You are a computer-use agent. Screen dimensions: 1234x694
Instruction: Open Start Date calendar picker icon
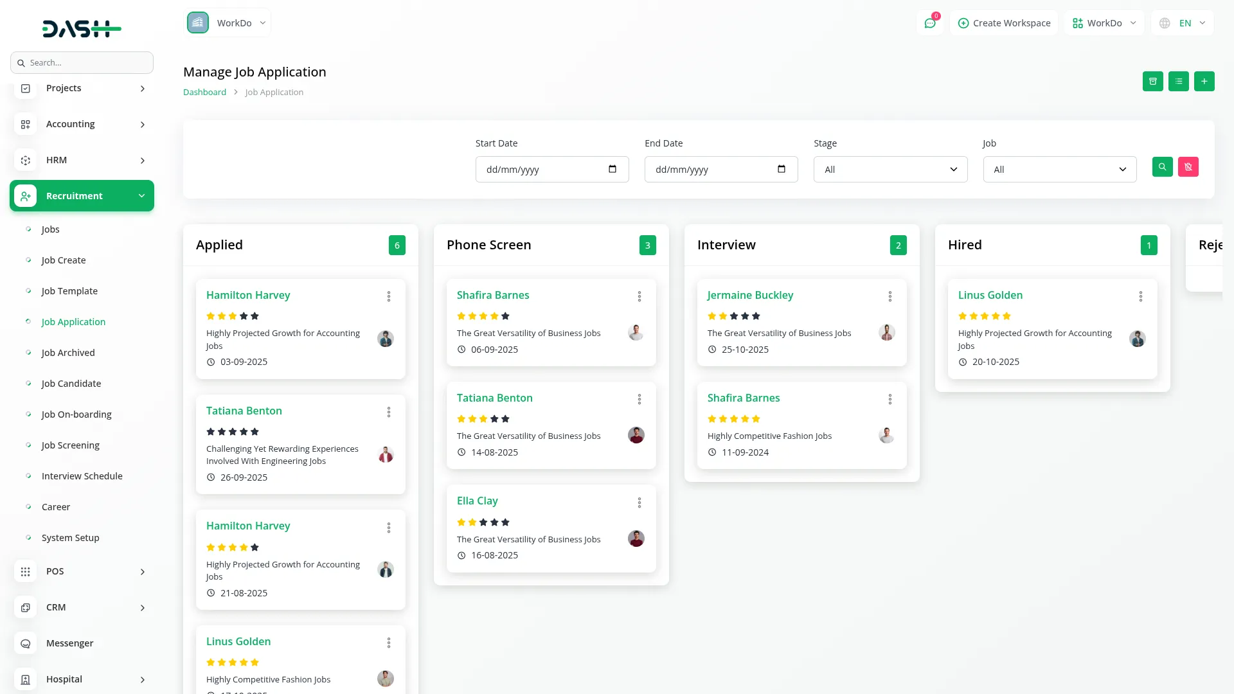tap(613, 169)
